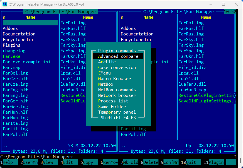Select File_id.diz in right panel

[192, 68]
